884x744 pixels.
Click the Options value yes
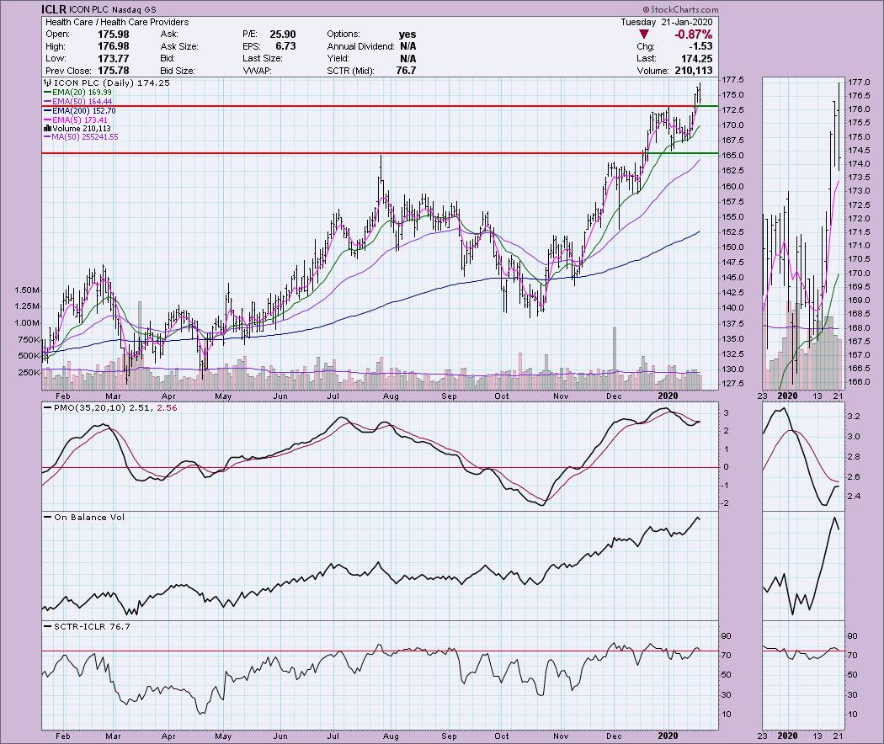tap(407, 35)
